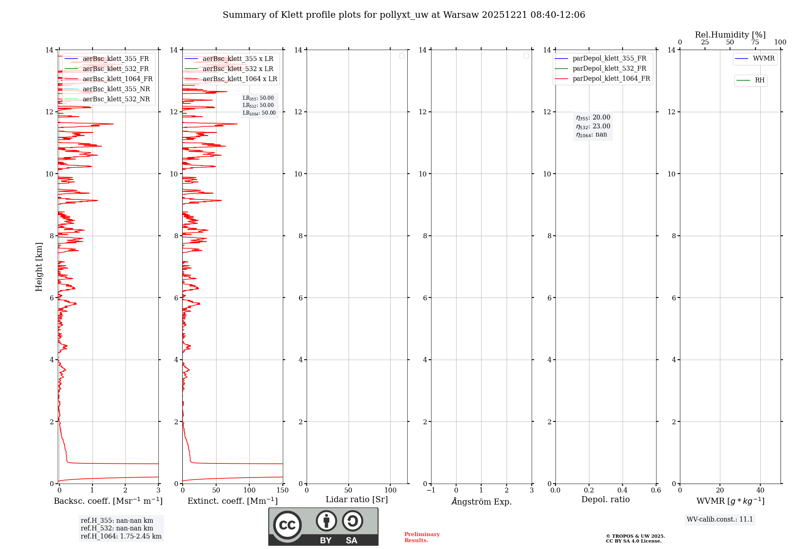The width and height of the screenshot is (808, 549).
Task: Click the aerBsc_klett_355 x LR legend entry
Action: pos(238,59)
